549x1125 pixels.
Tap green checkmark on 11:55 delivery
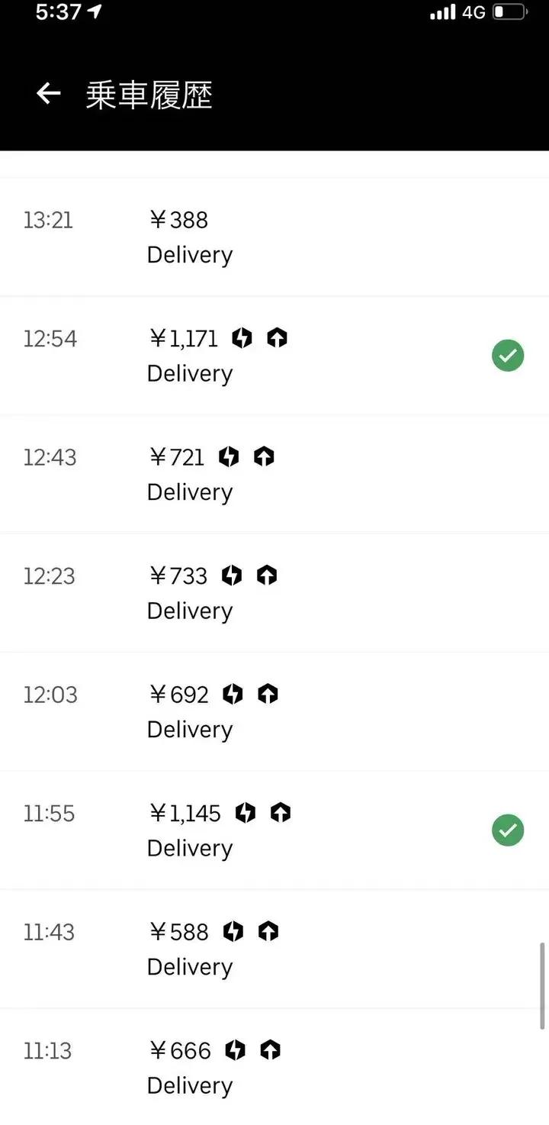click(x=508, y=830)
